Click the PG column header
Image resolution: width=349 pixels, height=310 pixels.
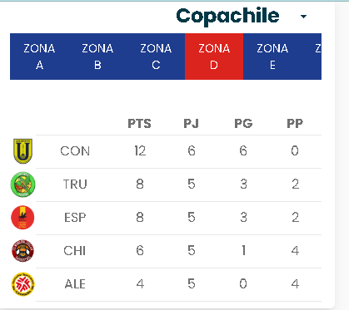tap(243, 124)
